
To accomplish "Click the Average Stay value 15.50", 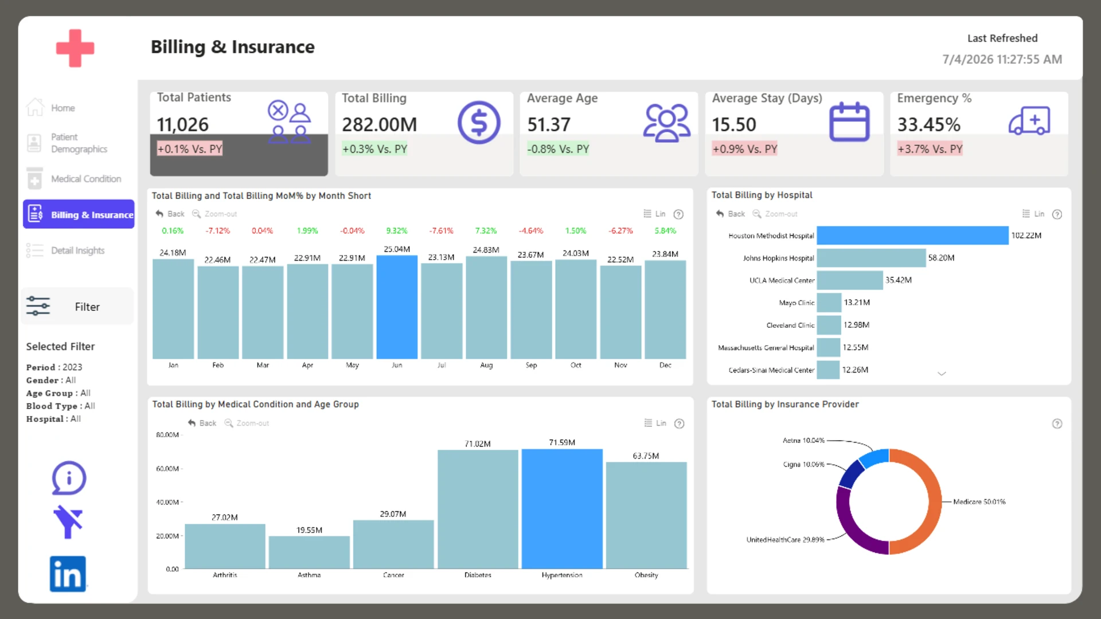I will pyautogui.click(x=734, y=124).
